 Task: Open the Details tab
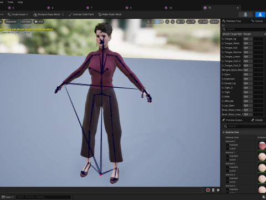coord(257,120)
